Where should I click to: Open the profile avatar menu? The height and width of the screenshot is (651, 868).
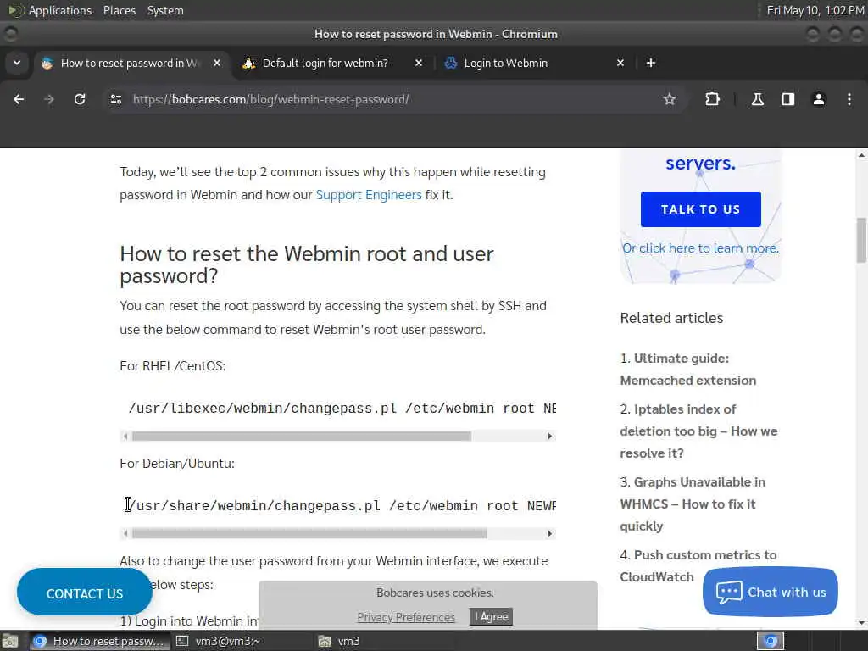point(819,99)
